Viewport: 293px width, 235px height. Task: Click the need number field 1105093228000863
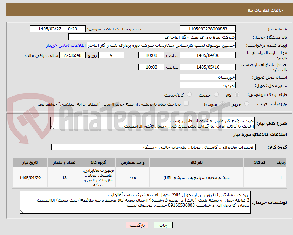point(208,29)
